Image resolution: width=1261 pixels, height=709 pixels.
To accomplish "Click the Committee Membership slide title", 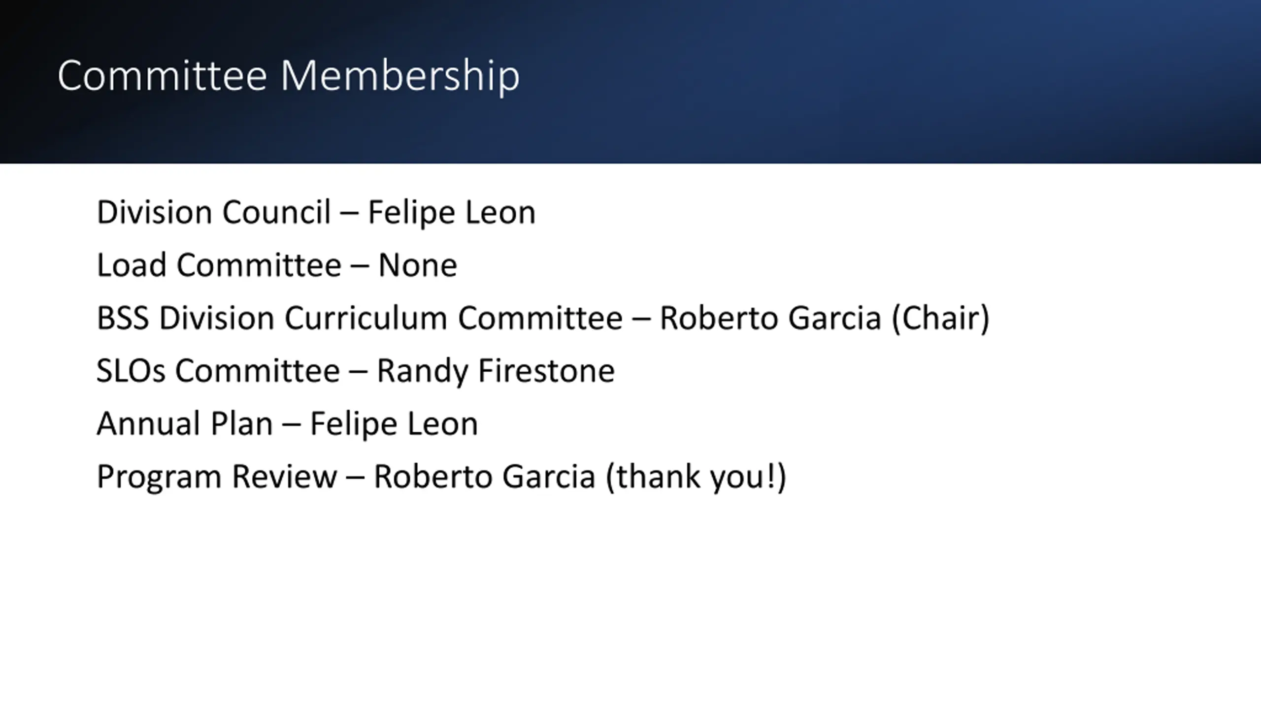I will click(x=289, y=76).
